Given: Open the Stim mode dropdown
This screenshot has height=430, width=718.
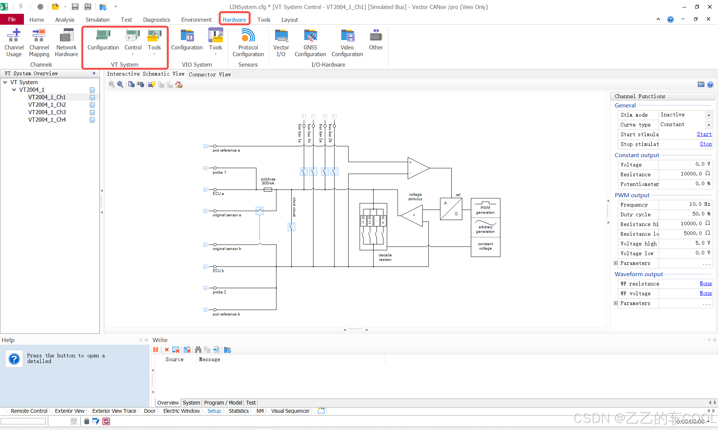Looking at the screenshot, I should (708, 115).
